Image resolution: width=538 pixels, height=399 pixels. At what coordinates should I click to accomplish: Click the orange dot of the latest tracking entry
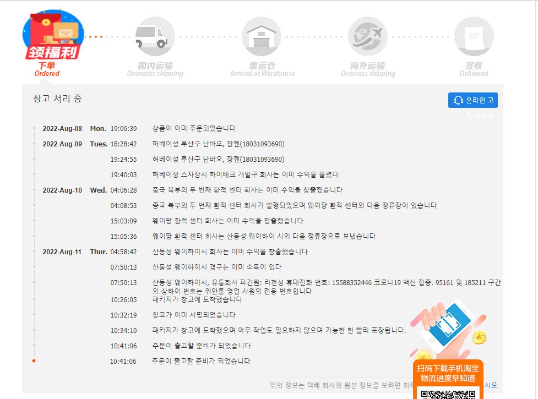[x=34, y=361]
